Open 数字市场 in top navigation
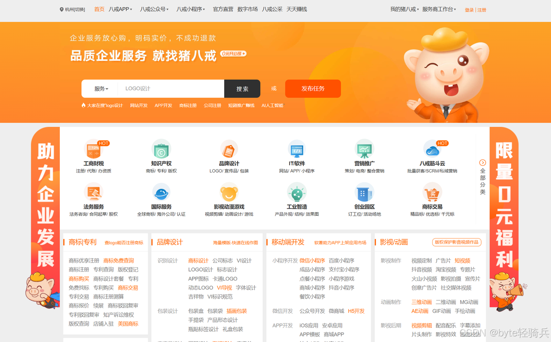Viewport: 551px width, 342px height. click(x=248, y=9)
